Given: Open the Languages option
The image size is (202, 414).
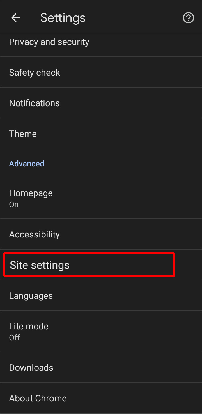Looking at the screenshot, I should (31, 296).
